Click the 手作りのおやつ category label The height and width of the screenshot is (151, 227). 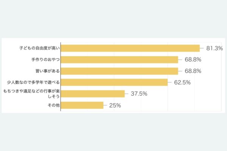point(46,60)
